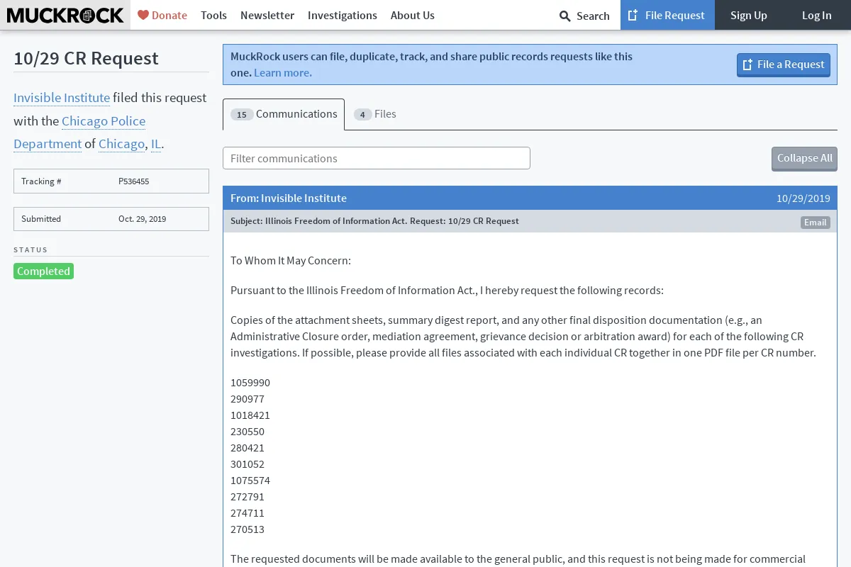Open the About Us menu
The height and width of the screenshot is (567, 851).
413,15
